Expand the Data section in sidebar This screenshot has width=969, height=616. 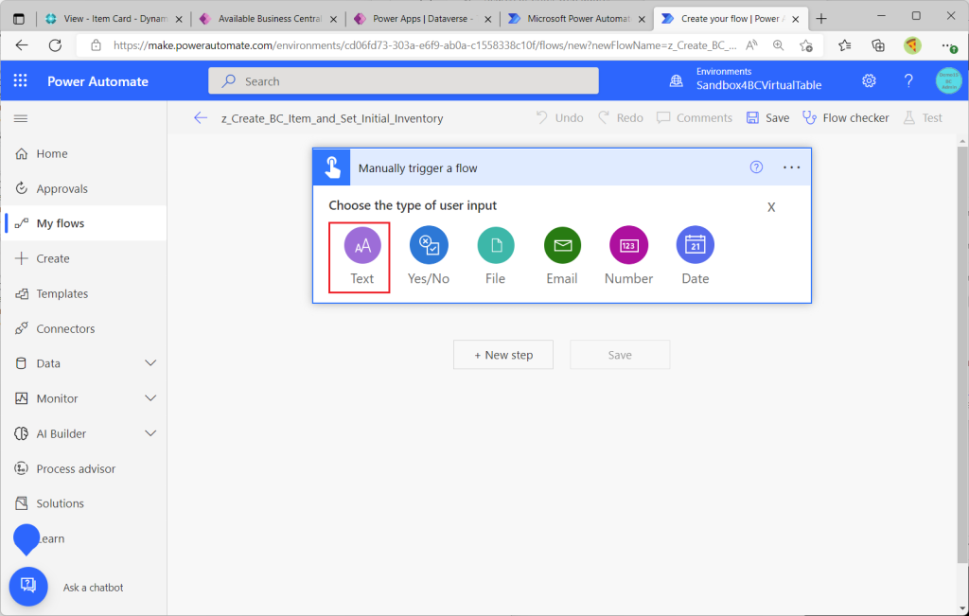pyautogui.click(x=150, y=363)
